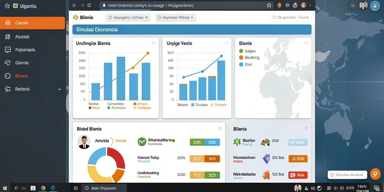This screenshot has height=192, width=384.
Task: Click the Shupnades search field
Action: (x=291, y=18)
